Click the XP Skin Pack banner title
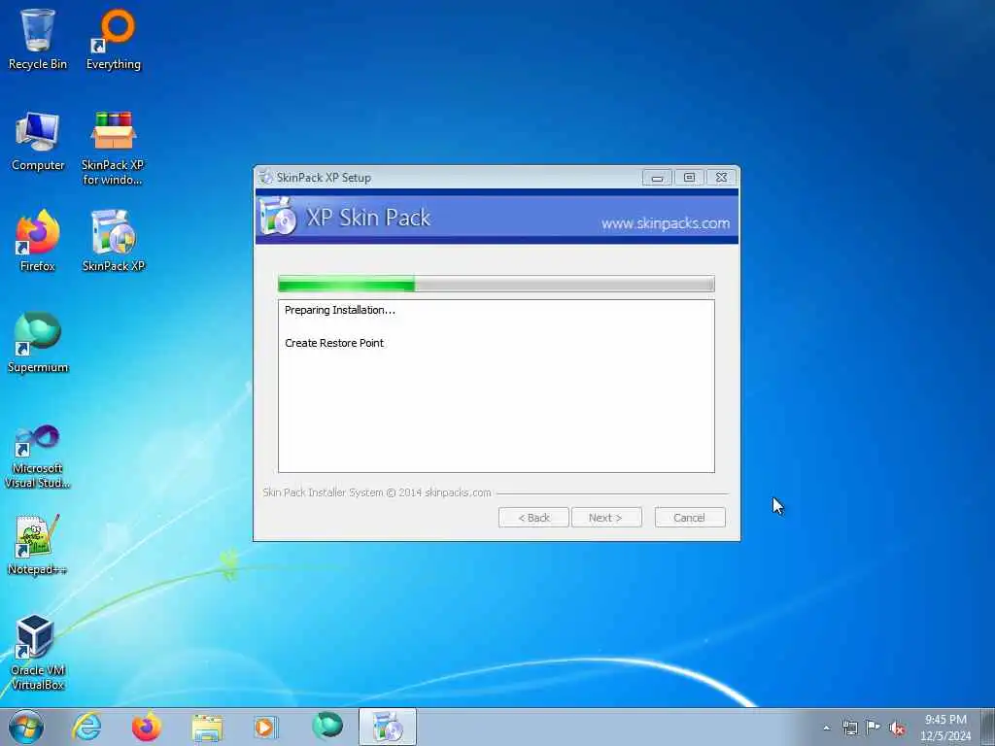This screenshot has width=995, height=746. (368, 218)
